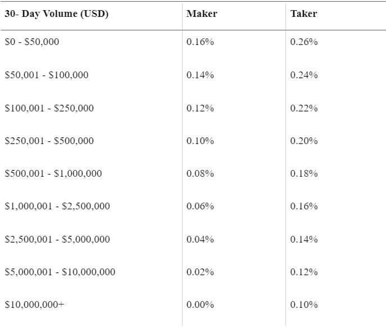This screenshot has width=386, height=327.
Task: Click the 30-Day Volume (USD) column header
Action: click(56, 14)
